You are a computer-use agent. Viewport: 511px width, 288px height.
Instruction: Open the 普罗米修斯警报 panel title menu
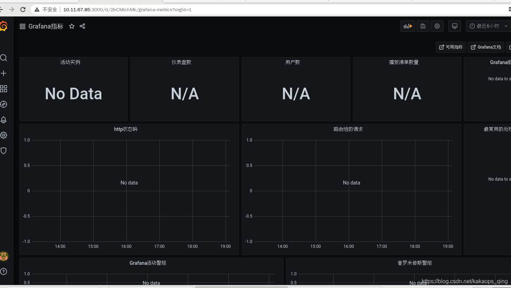click(415, 263)
